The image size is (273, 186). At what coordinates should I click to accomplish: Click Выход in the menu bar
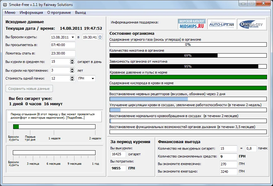(x=80, y=13)
